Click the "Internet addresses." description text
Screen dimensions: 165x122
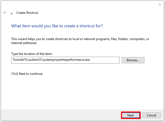pos(24,43)
